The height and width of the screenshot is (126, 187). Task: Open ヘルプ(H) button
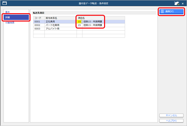pyautogui.click(x=171, y=121)
